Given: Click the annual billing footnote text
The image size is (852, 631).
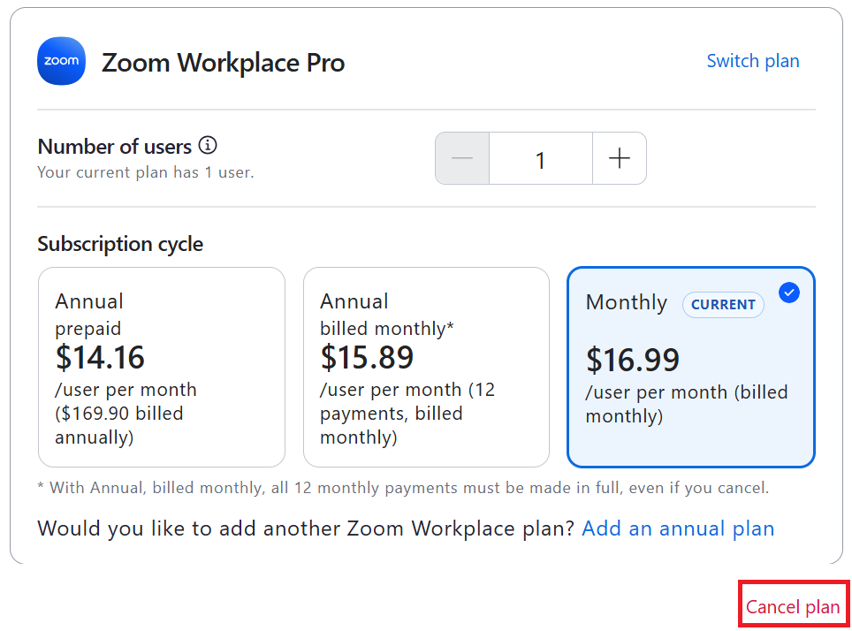Looking at the screenshot, I should pyautogui.click(x=403, y=488).
